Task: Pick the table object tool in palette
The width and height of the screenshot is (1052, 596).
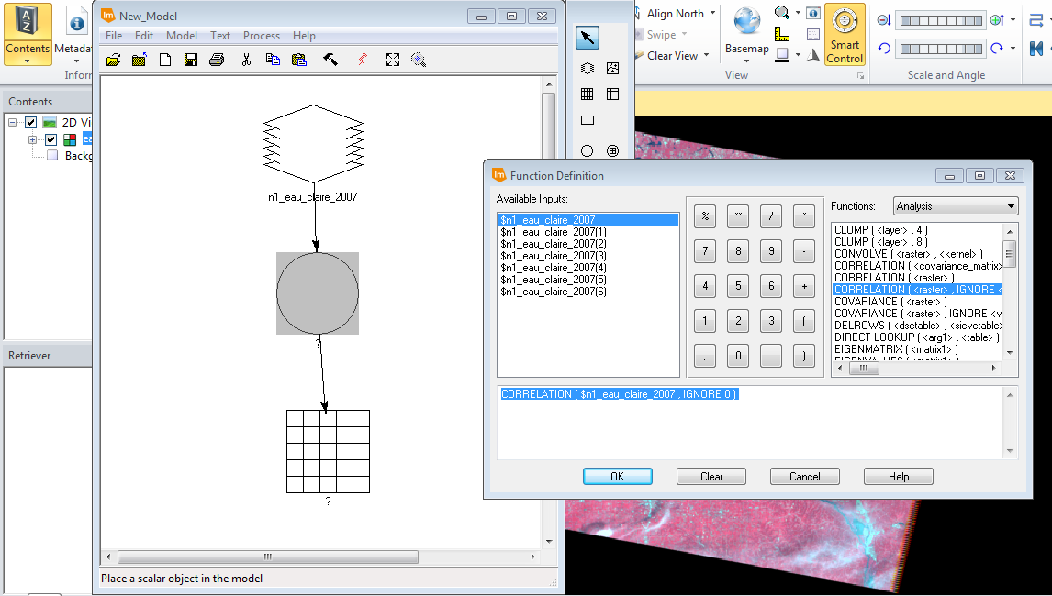Action: [x=612, y=94]
